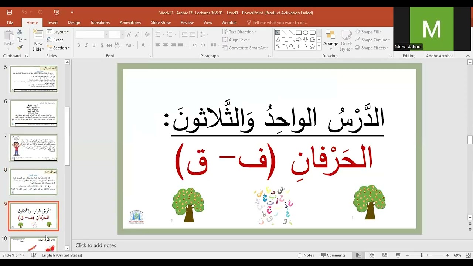Open the Align Text dropdown

[236, 40]
